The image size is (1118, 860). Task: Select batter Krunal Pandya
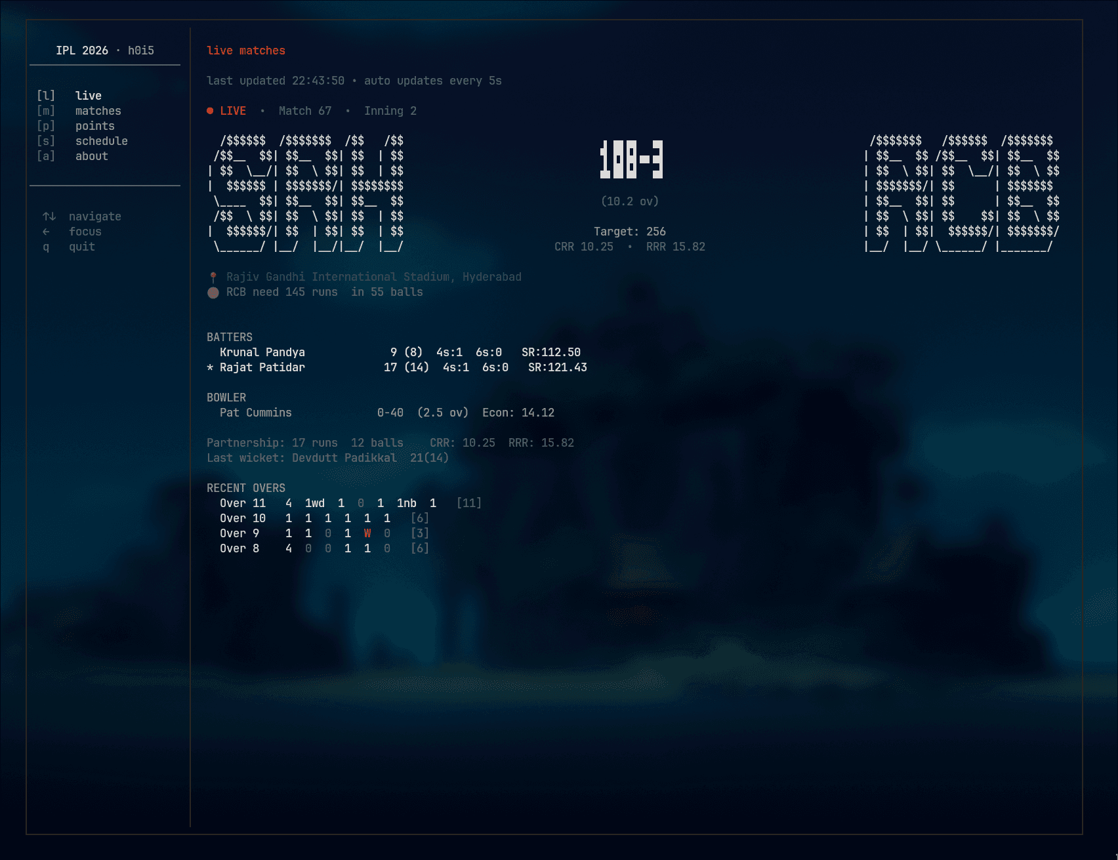click(262, 352)
